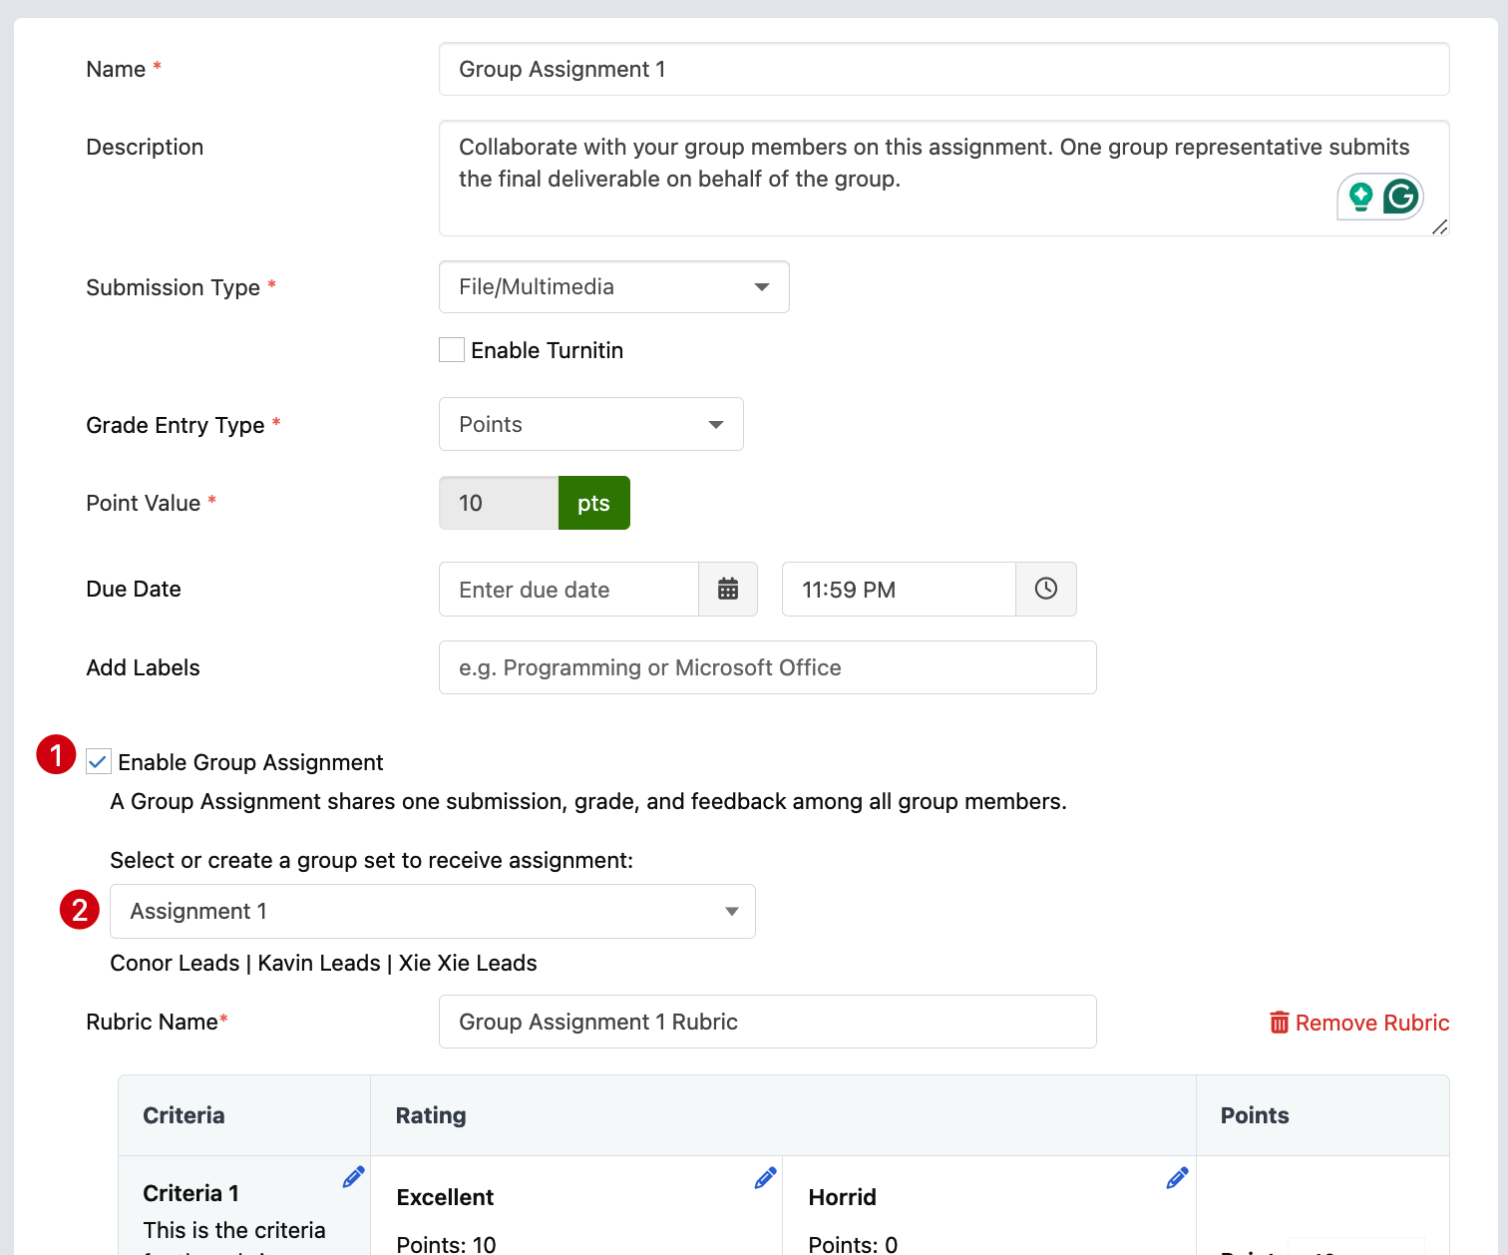Screen dimensions: 1508x1255
Task: Edit the Excellent rating with its pencil icon
Action: coord(765,1178)
